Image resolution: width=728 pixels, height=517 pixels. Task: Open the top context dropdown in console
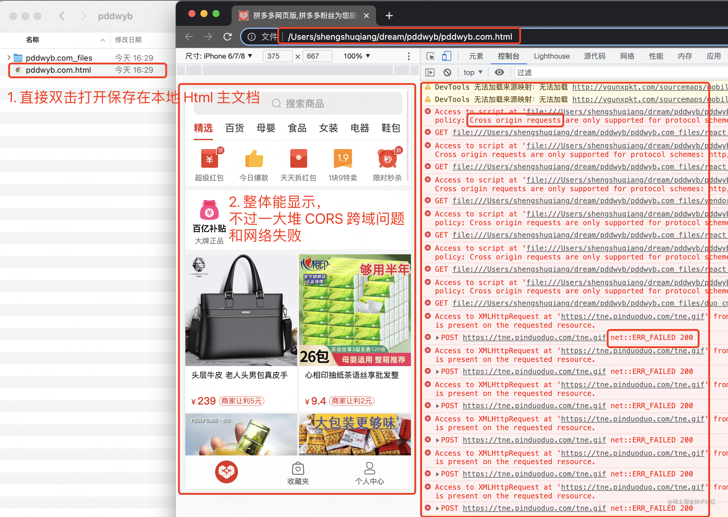[473, 72]
